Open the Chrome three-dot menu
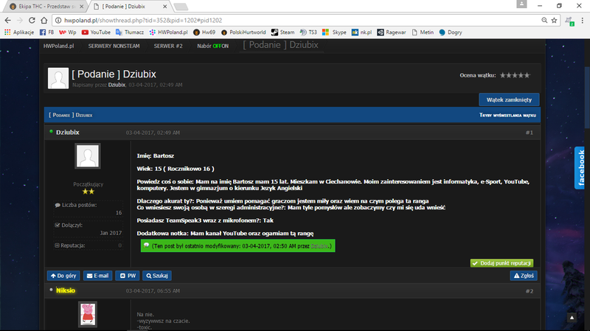The height and width of the screenshot is (331, 590). coord(583,21)
